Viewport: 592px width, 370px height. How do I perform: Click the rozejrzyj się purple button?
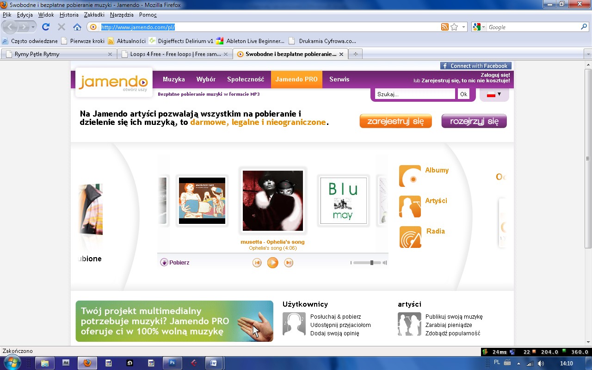(x=474, y=121)
